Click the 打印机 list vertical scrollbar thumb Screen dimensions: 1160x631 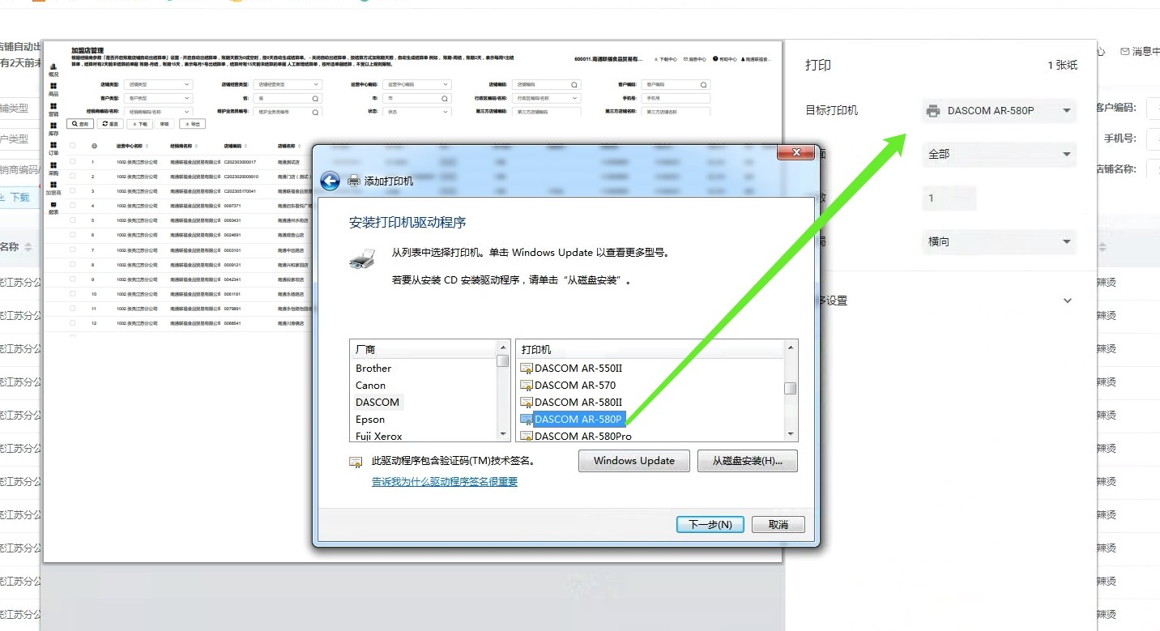791,388
